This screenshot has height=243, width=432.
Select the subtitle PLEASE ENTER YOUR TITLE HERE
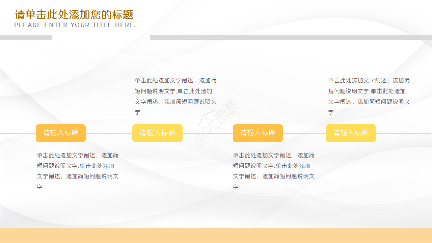75,25
